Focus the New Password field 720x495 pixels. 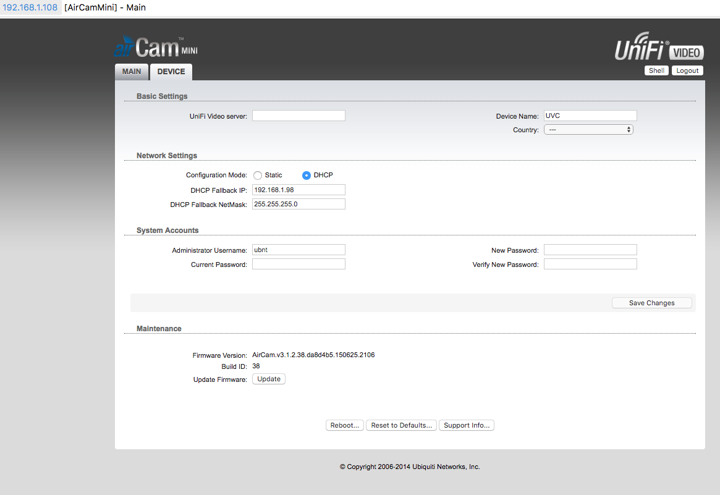click(590, 250)
